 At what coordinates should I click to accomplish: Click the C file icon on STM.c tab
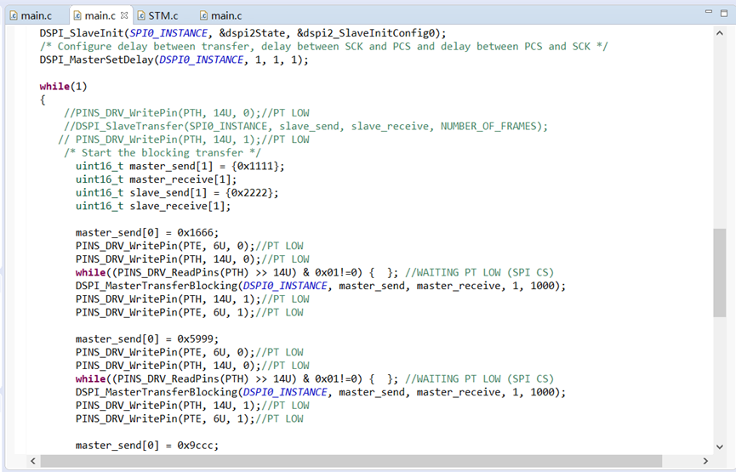click(140, 15)
